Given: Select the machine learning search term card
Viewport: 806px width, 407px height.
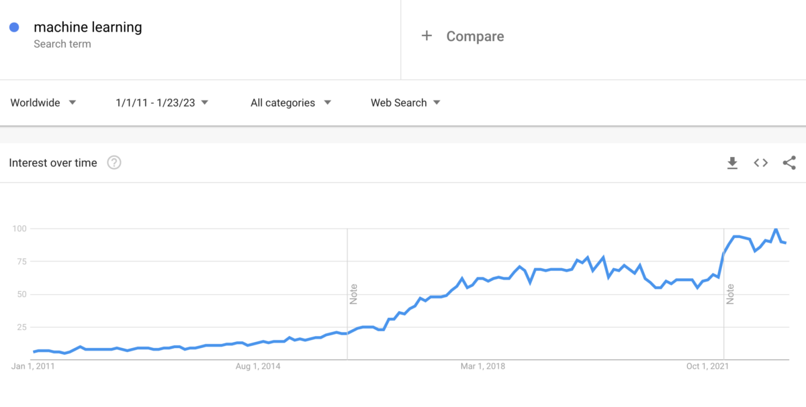Looking at the screenshot, I should click(x=87, y=27).
